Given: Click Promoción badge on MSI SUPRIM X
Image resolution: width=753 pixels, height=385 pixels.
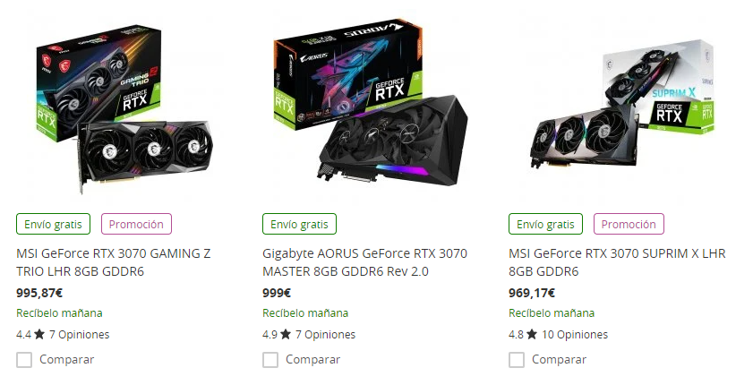Looking at the screenshot, I should tap(629, 224).
